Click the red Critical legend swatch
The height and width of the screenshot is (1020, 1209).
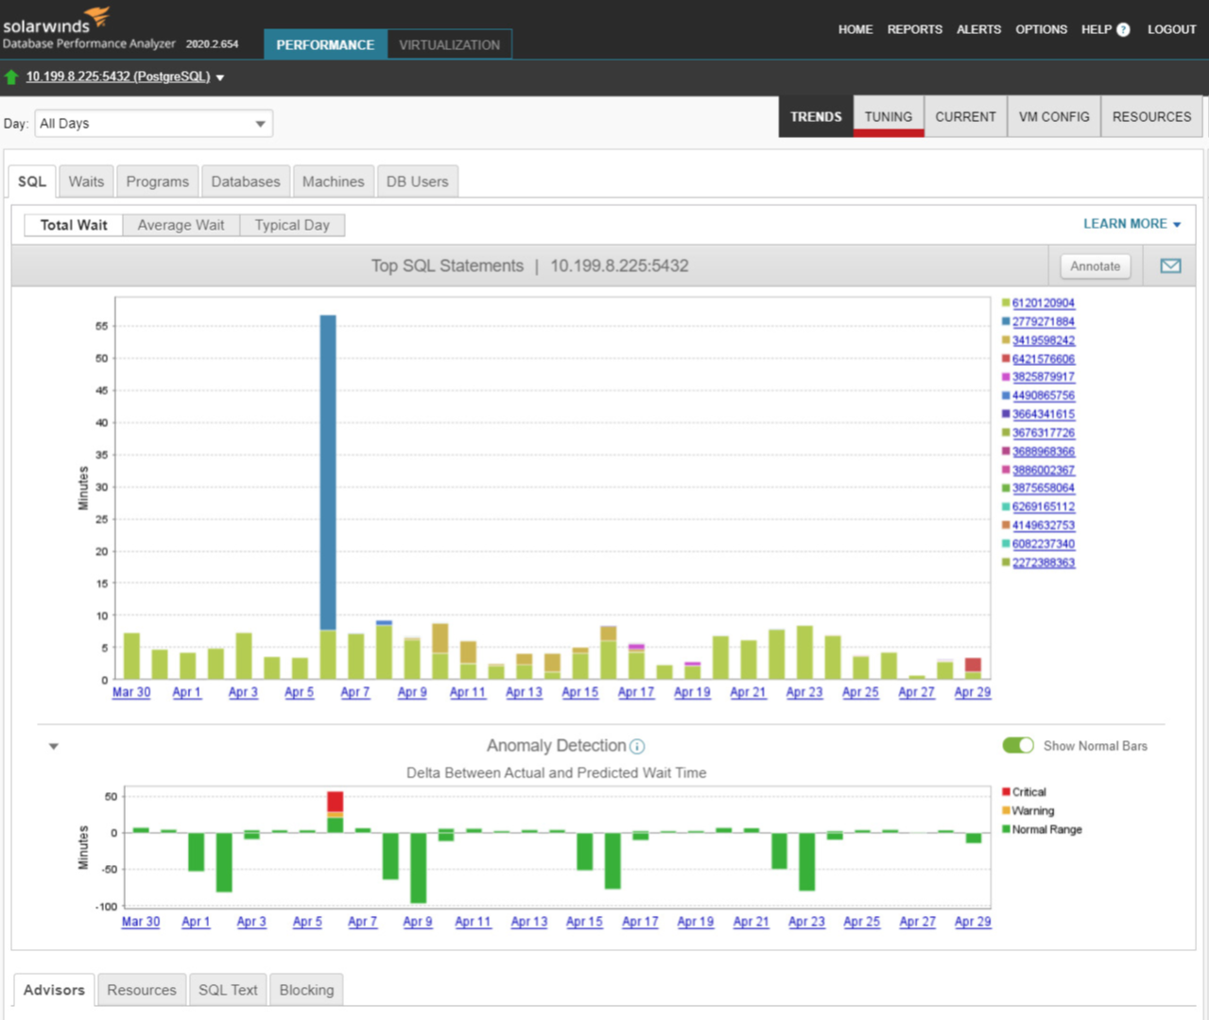[1006, 791]
